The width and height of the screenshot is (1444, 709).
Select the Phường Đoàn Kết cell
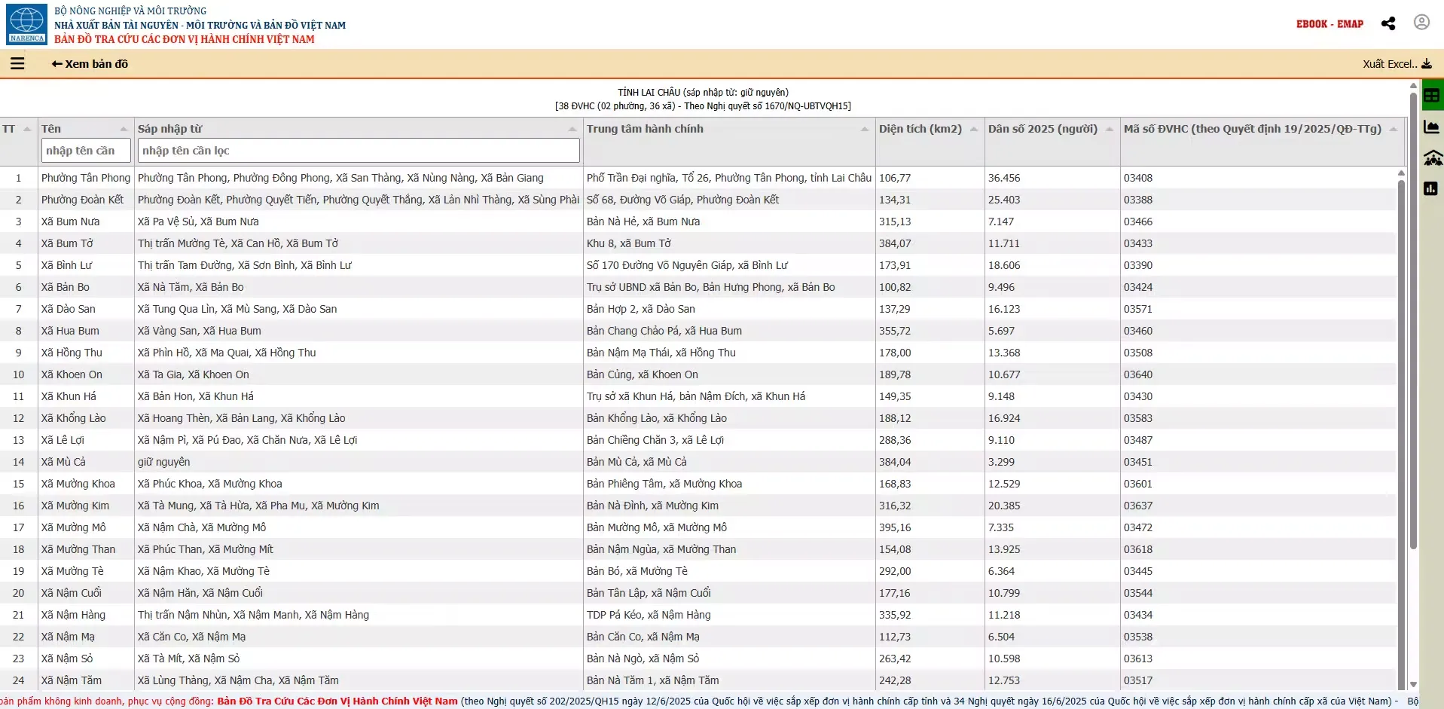(x=82, y=200)
